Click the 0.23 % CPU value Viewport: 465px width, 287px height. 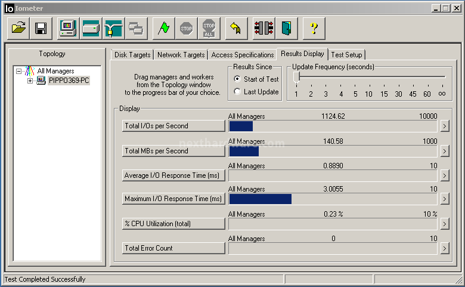[333, 214]
